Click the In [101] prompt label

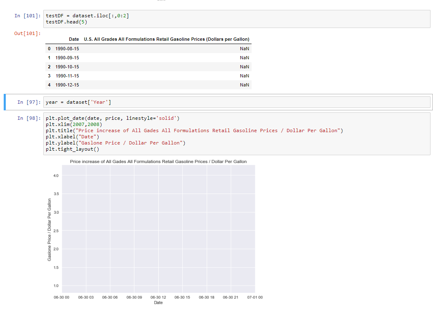(27, 16)
